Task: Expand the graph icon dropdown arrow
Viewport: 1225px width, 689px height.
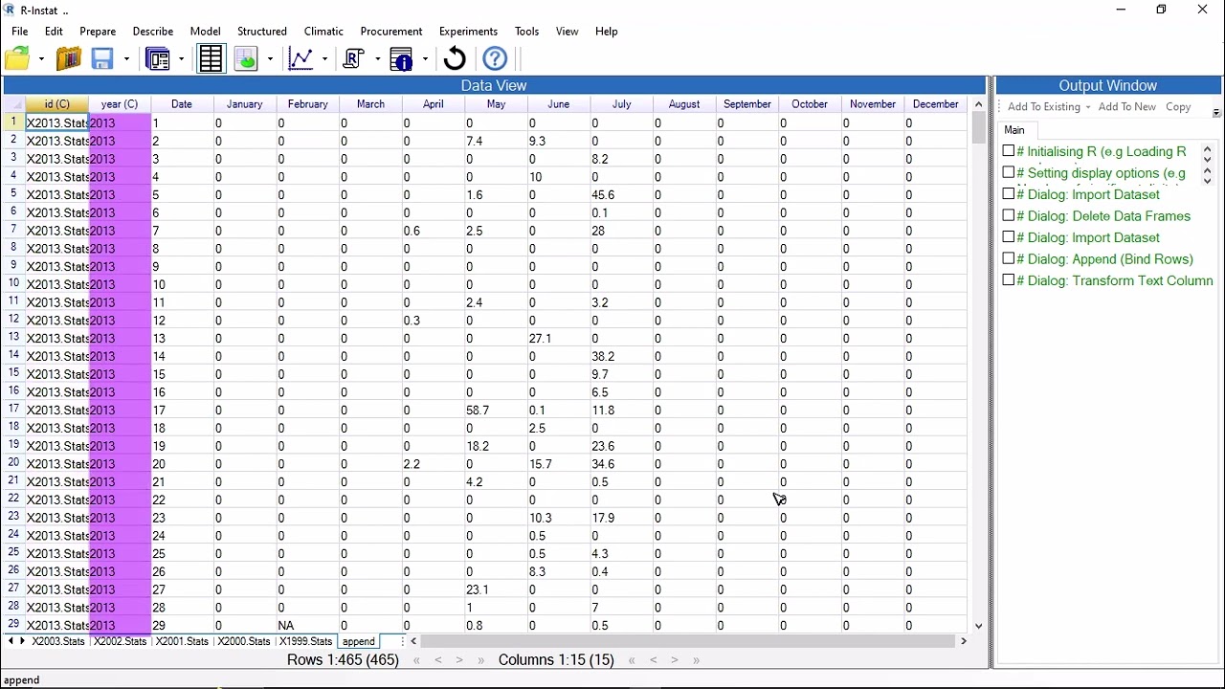Action: click(324, 59)
